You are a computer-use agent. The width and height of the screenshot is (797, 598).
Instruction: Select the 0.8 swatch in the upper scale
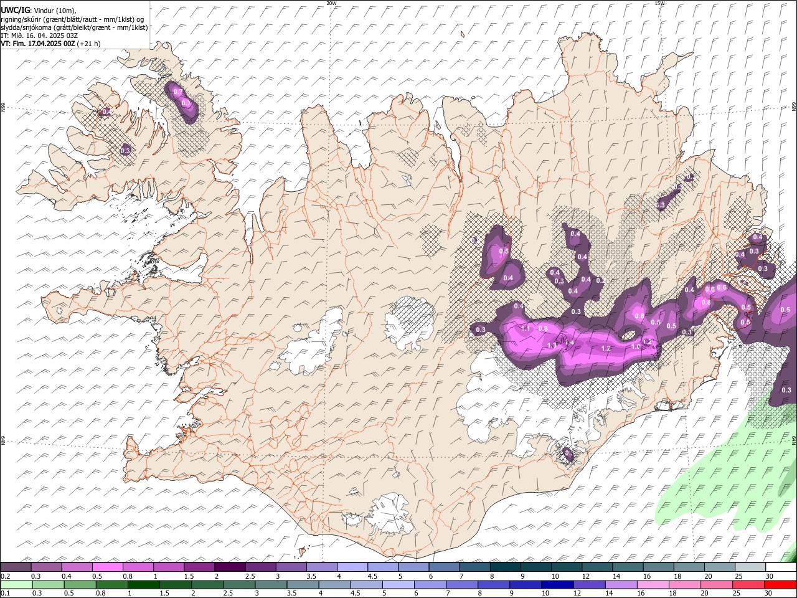[138, 567]
